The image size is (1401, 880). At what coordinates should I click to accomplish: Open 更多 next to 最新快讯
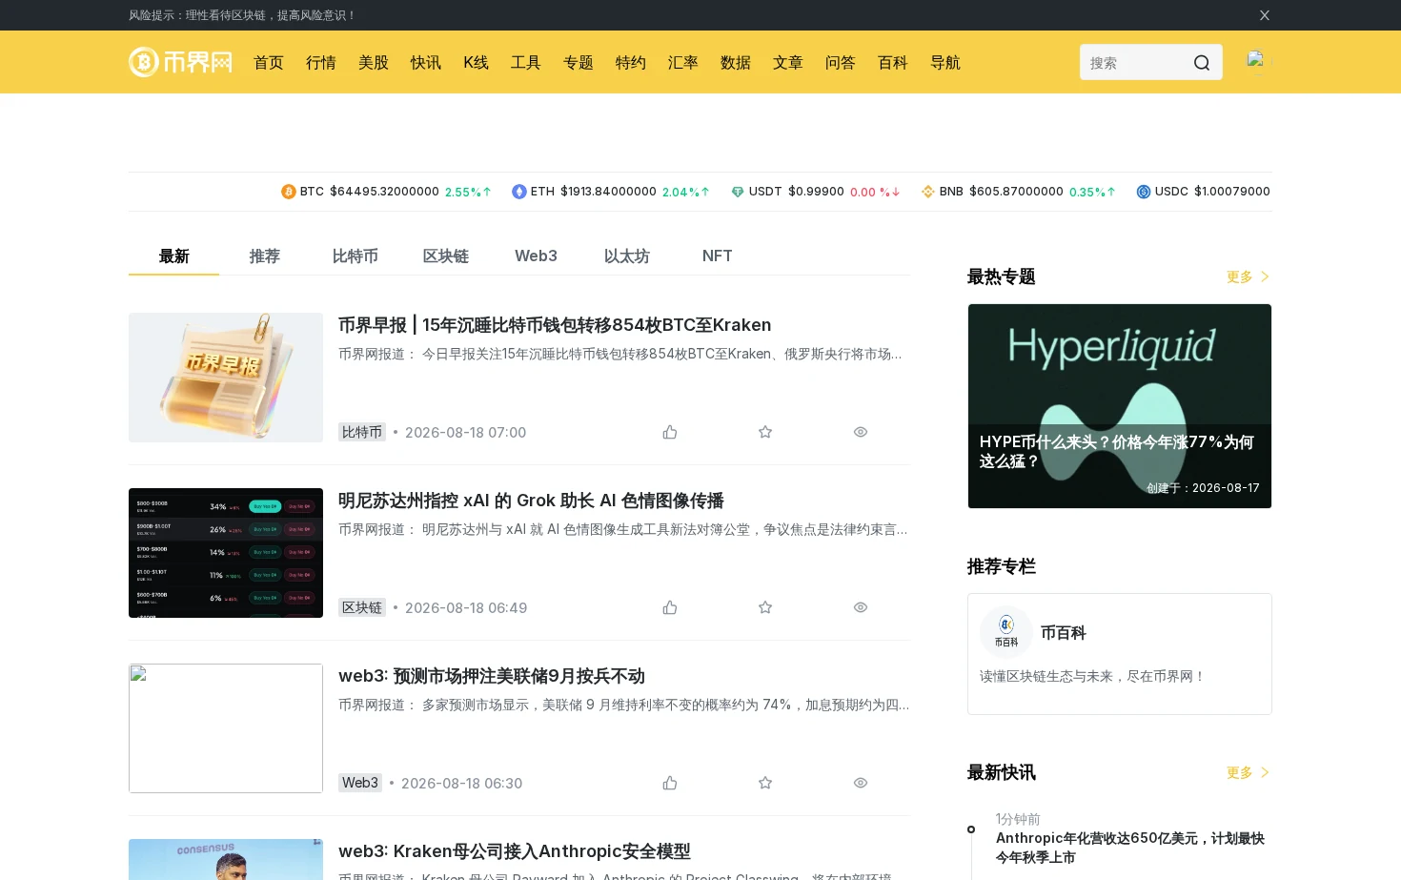1249,772
